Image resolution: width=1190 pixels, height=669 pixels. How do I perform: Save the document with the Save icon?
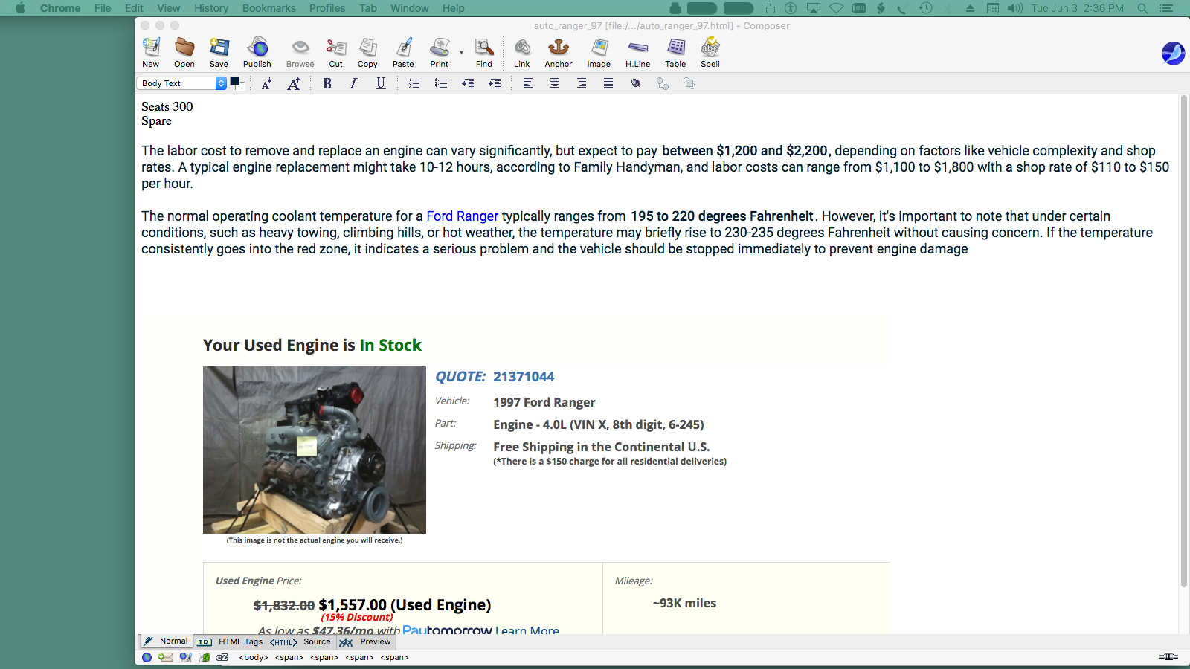(219, 53)
